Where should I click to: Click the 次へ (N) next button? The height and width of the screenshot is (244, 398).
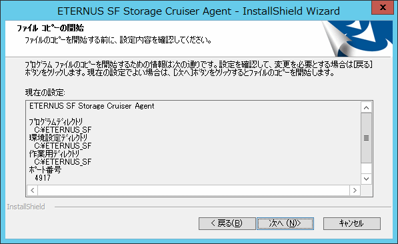pyautogui.click(x=285, y=223)
